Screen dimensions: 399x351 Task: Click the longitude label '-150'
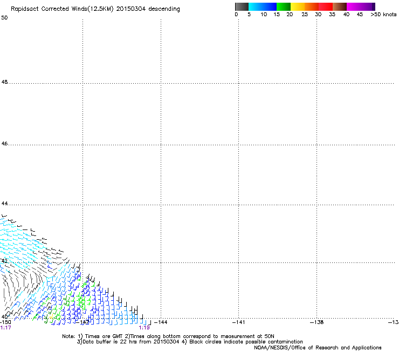pos(5,322)
